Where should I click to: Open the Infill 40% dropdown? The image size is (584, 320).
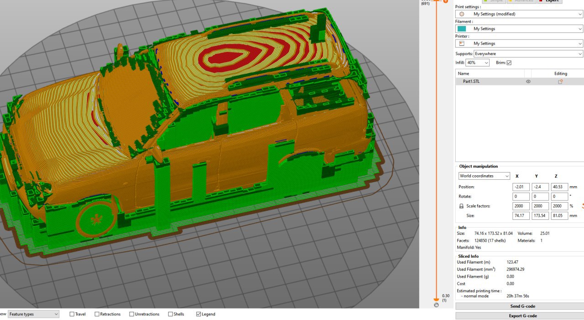(477, 63)
